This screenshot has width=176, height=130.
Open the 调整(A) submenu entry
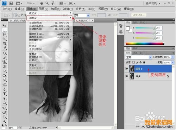point(49,18)
